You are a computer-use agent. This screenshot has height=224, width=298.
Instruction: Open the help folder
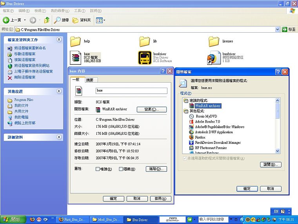tap(76, 40)
